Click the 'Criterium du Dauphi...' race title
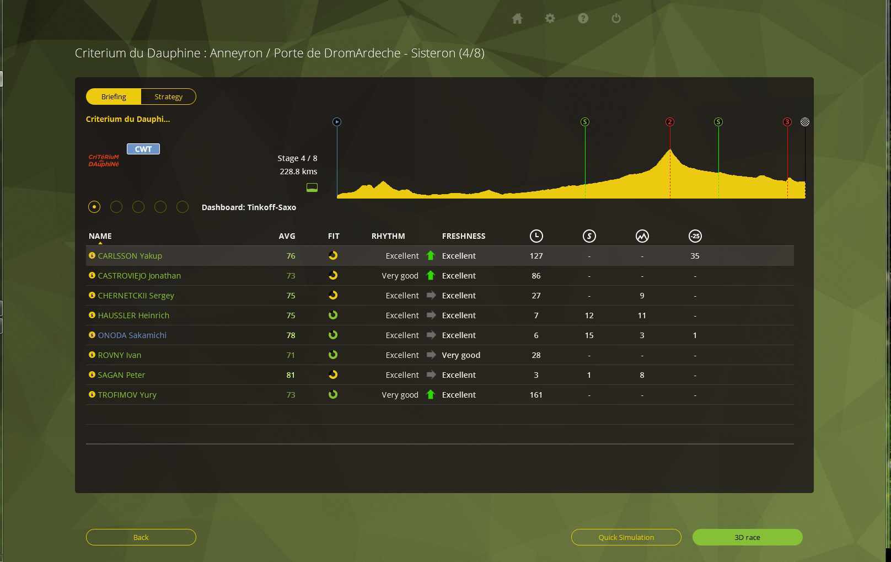 coord(128,119)
